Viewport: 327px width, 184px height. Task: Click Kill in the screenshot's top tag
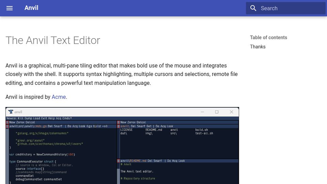click(21, 118)
